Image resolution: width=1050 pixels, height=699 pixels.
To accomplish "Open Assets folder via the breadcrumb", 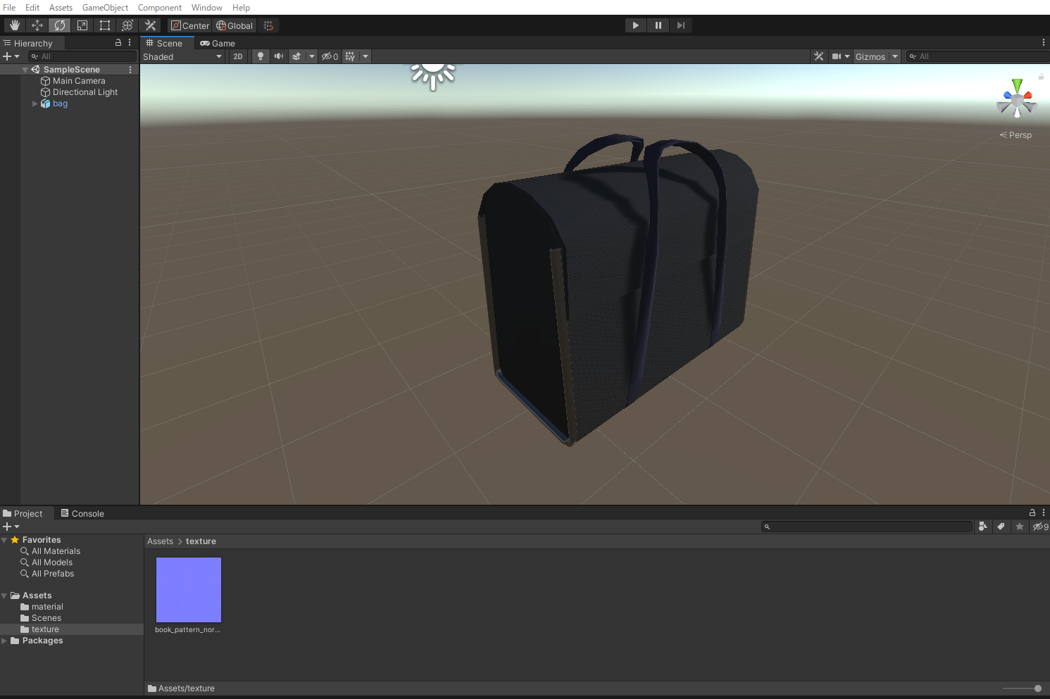I will [x=160, y=541].
